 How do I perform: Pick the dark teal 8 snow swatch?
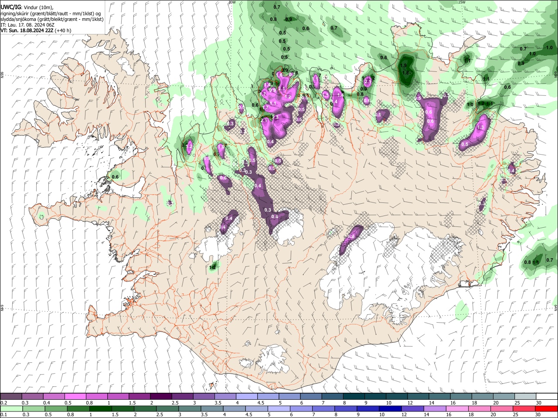354,397
